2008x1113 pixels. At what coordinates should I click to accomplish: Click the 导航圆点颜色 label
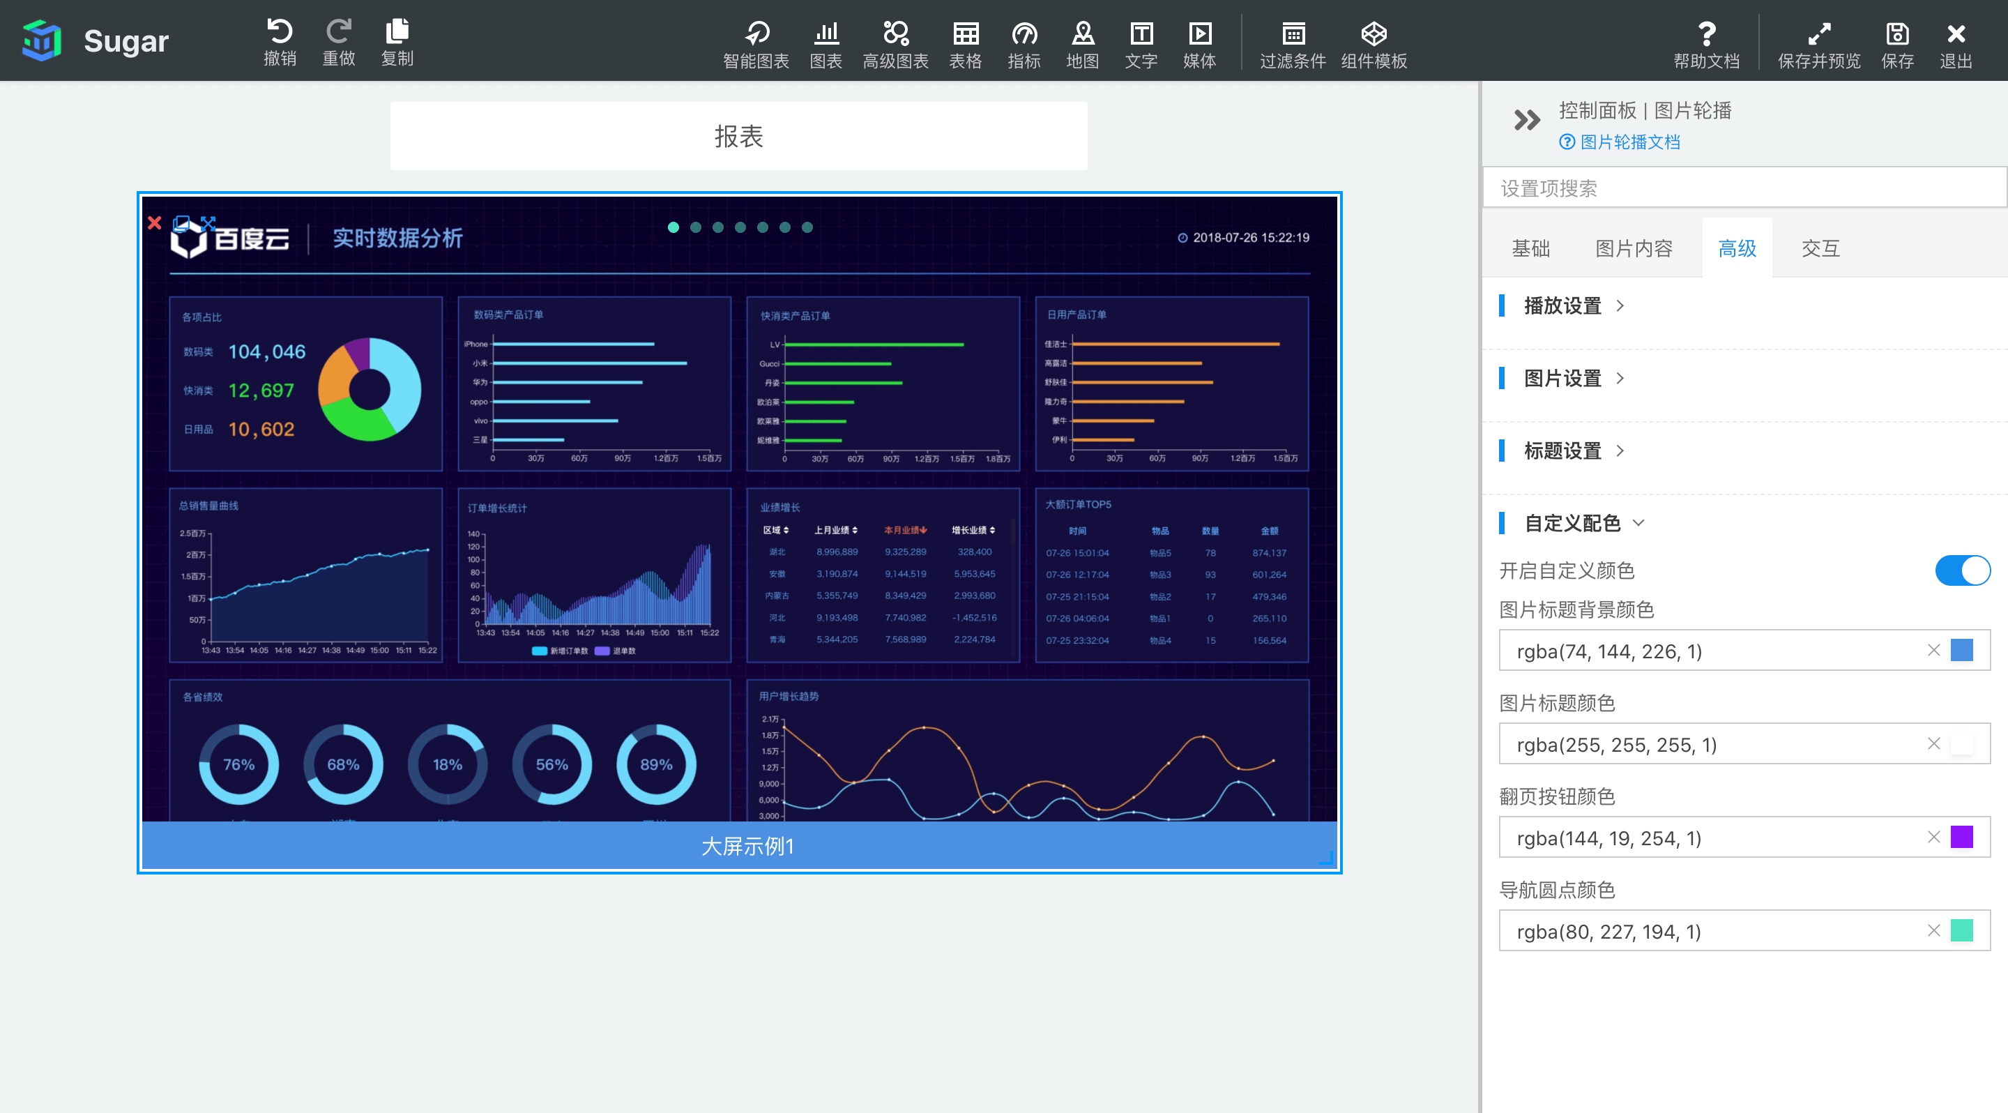(1557, 890)
